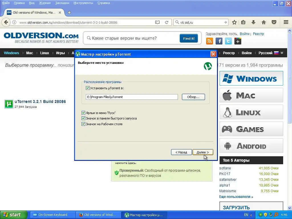Click the Войти link near greeting
This screenshot has width=292, height=219.
coord(244,34)
